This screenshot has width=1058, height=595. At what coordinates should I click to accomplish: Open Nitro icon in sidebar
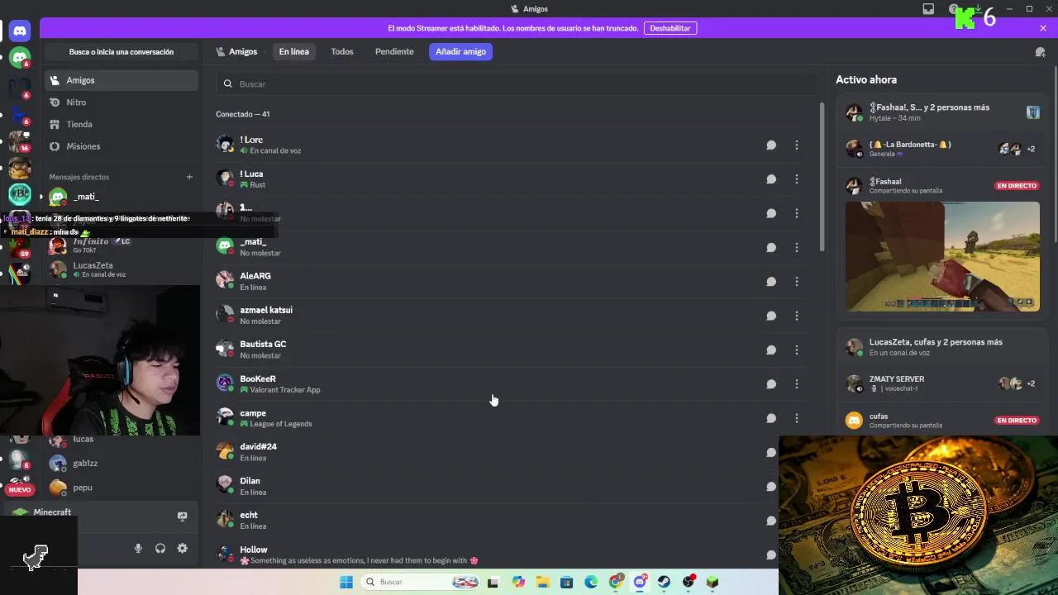[x=55, y=102]
